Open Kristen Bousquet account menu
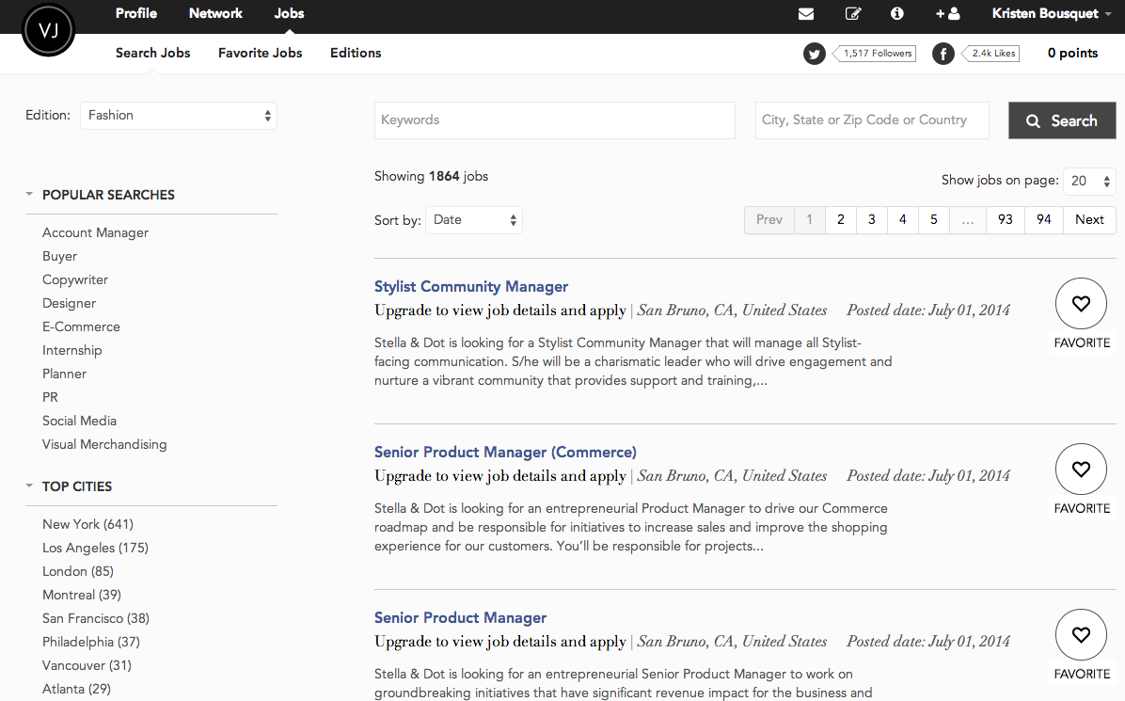Screen dimensions: 1125x701 1051,14
